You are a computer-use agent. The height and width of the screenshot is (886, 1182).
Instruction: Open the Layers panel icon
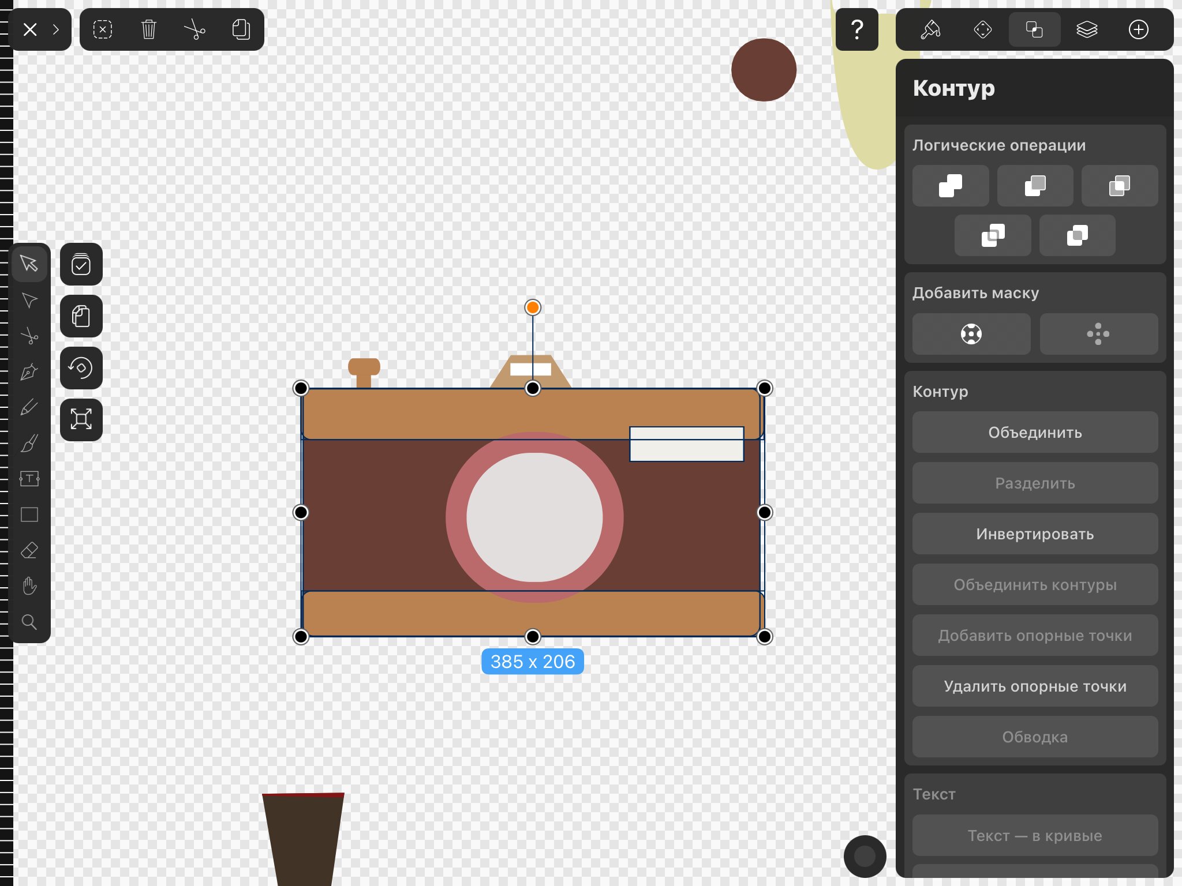coord(1087,29)
